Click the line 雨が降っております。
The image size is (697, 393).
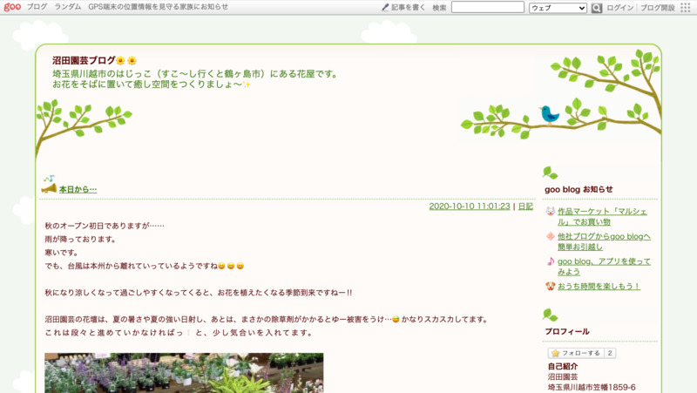81,239
